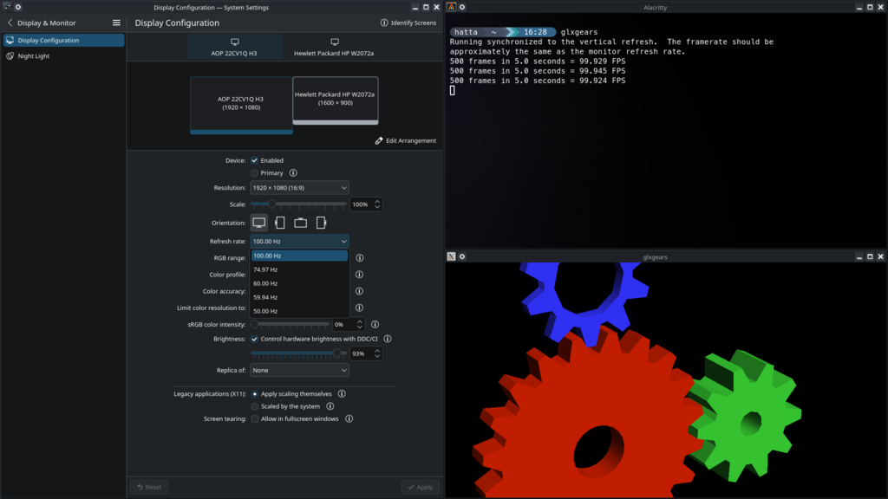This screenshot has height=499, width=888.
Task: Open Display Configuration in sidebar
Action: (x=63, y=40)
